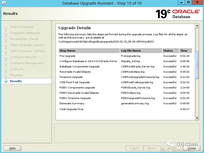Select the Configure Management step
This screenshot has height=153, width=204.
[27, 63]
